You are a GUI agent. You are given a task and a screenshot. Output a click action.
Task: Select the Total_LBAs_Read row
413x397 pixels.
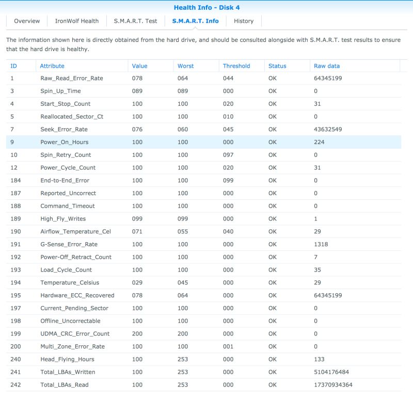[x=203, y=385]
